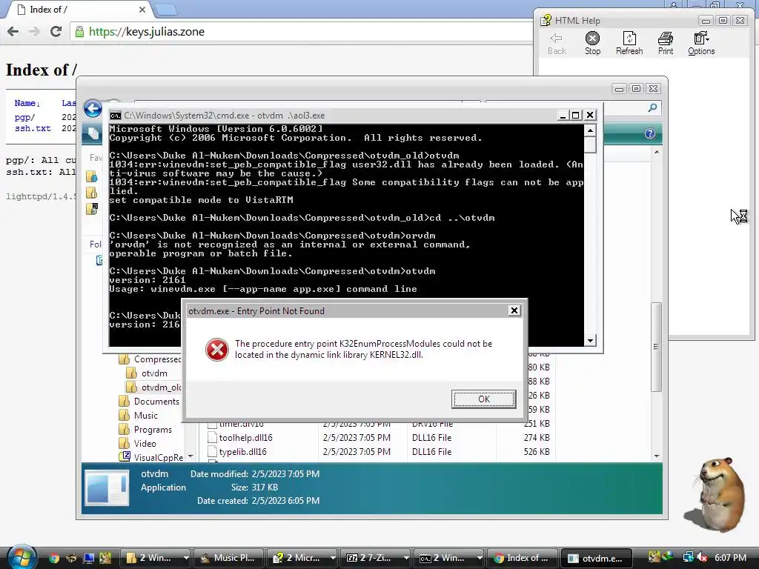This screenshot has width=759, height=569.
Task: Reload the Chrome page
Action: (x=56, y=31)
